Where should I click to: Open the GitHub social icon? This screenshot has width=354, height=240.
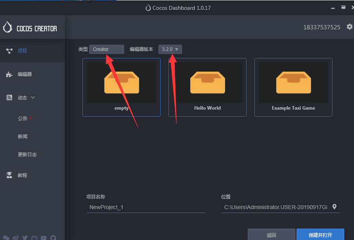53,238
